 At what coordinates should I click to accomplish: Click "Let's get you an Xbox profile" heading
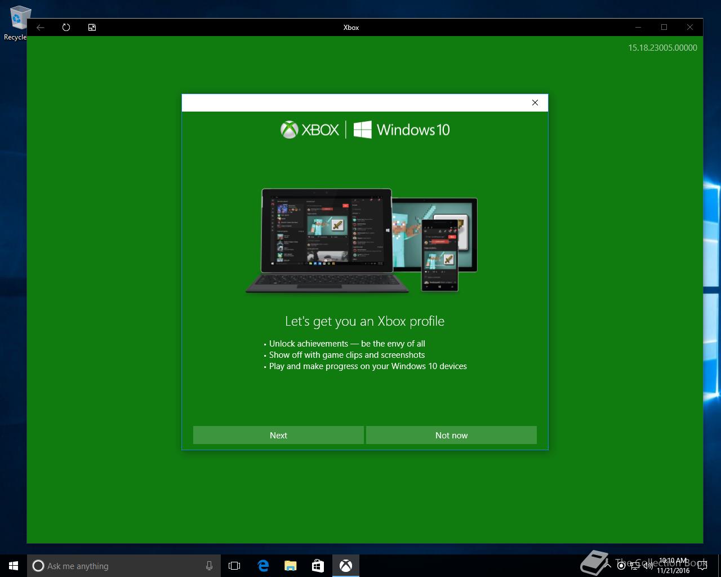(364, 321)
